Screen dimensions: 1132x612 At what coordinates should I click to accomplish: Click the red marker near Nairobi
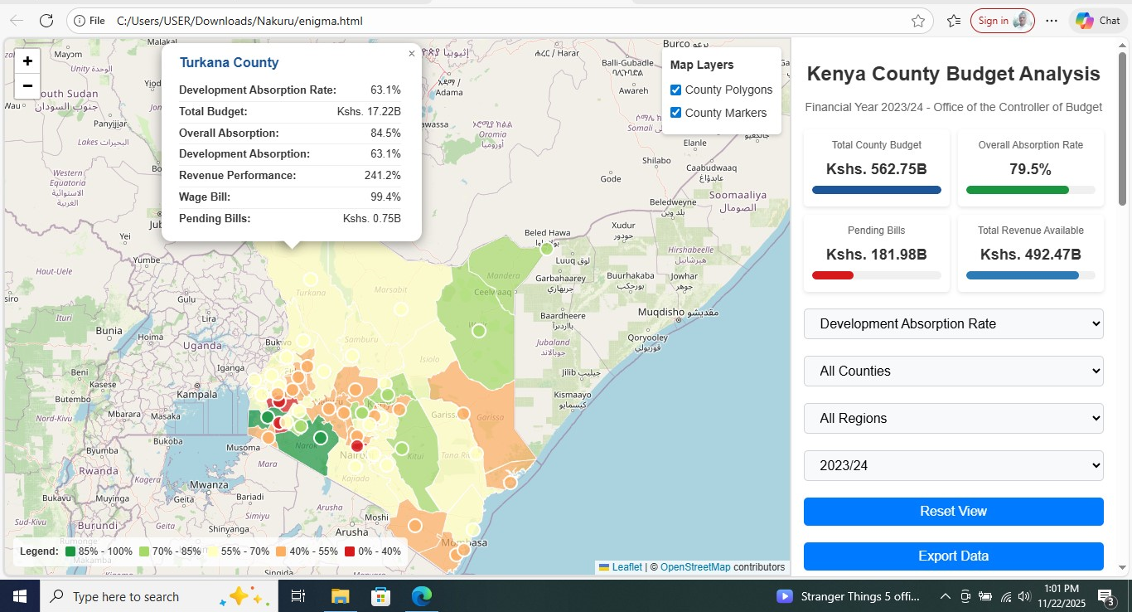point(357,446)
